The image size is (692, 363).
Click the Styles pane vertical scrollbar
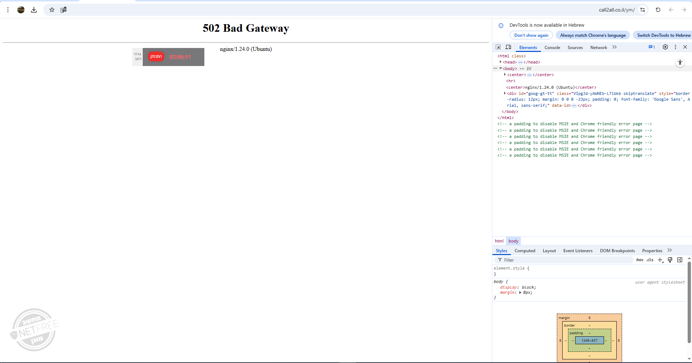(689, 303)
